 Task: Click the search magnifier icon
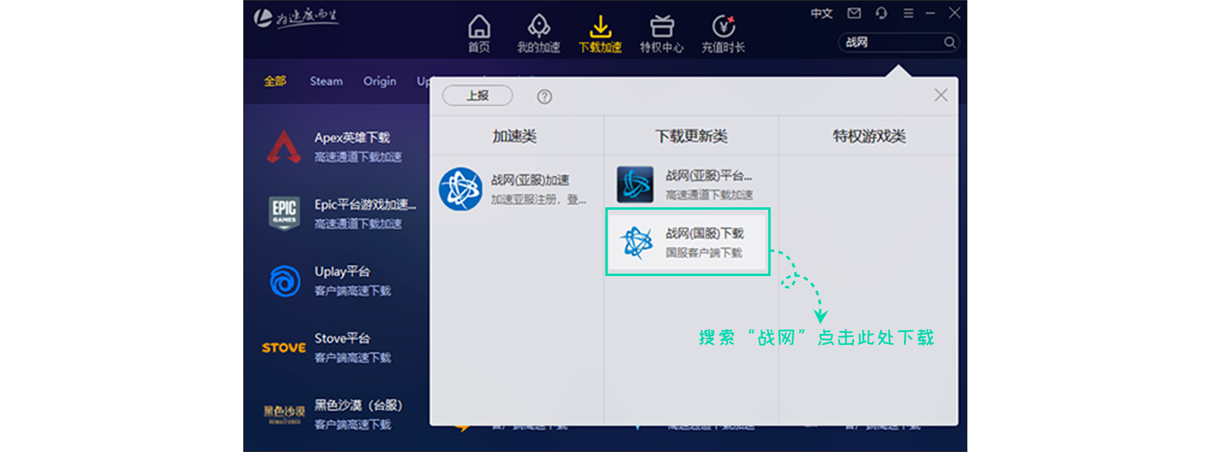[949, 42]
